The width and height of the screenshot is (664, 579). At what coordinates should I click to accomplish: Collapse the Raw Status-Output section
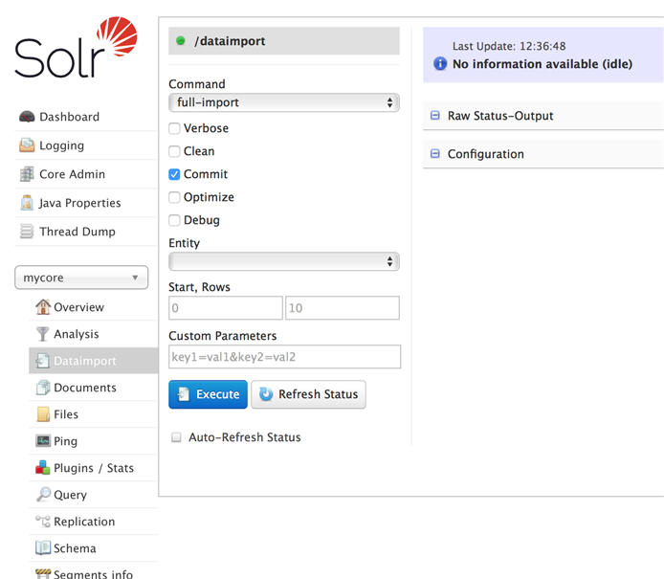(435, 116)
